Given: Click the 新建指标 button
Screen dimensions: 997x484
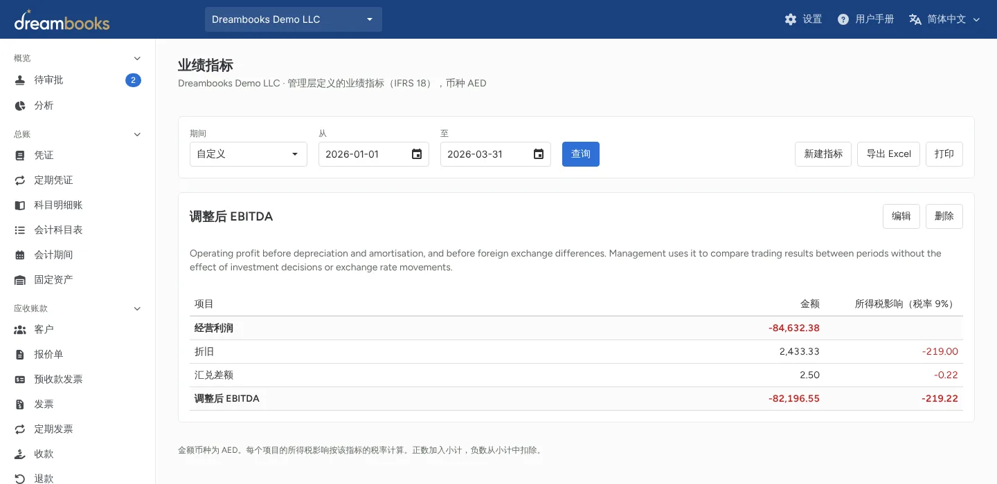Looking at the screenshot, I should pyautogui.click(x=823, y=154).
